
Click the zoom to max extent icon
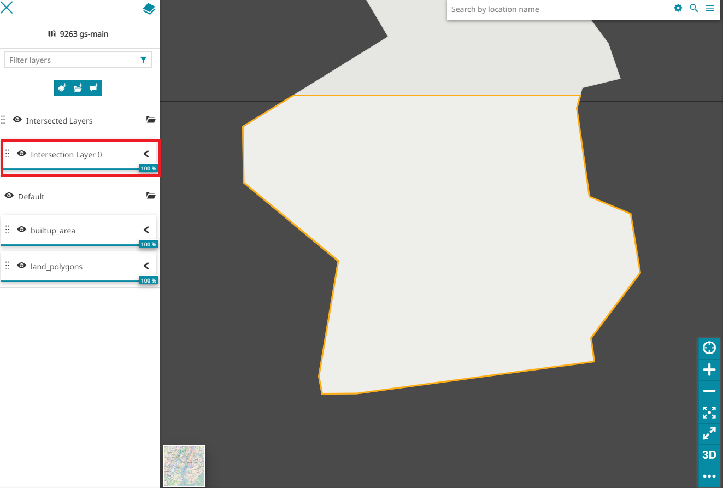pos(709,413)
